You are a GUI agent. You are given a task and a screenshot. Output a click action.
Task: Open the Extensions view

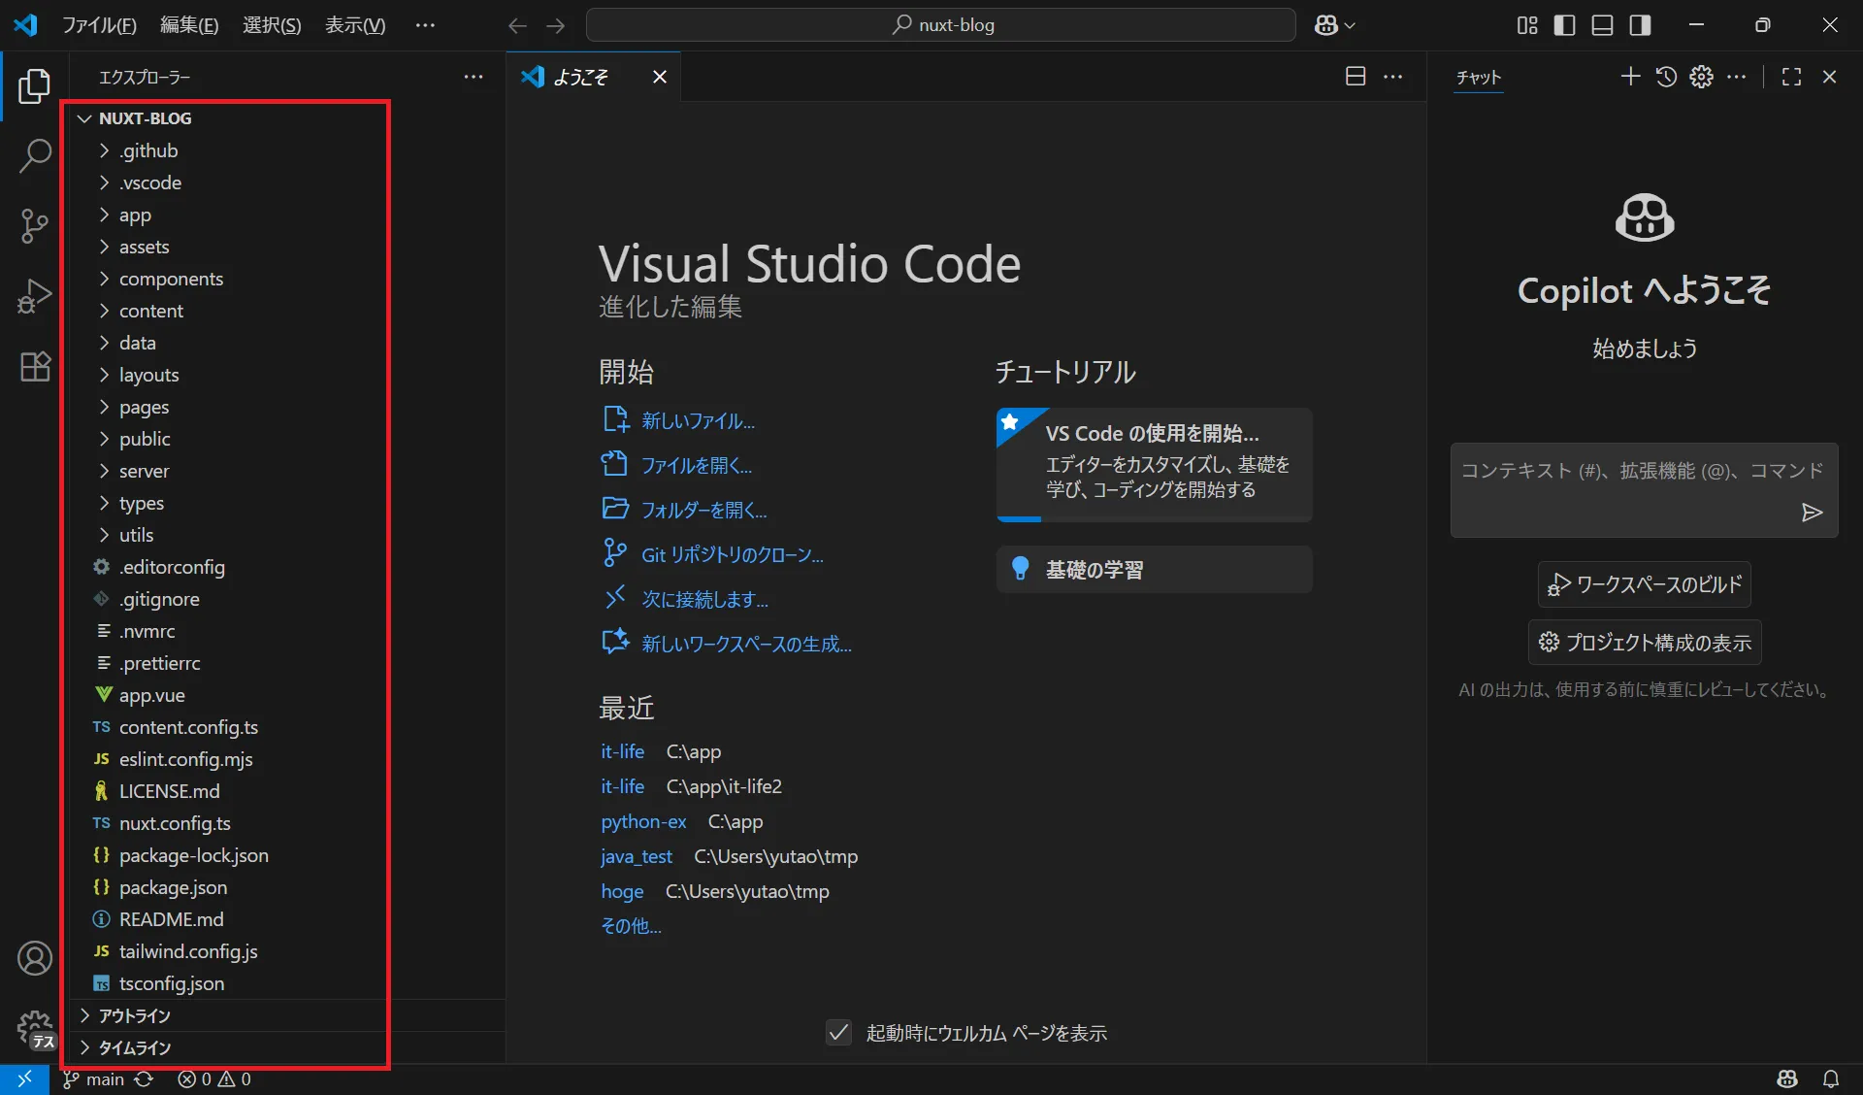(x=34, y=366)
